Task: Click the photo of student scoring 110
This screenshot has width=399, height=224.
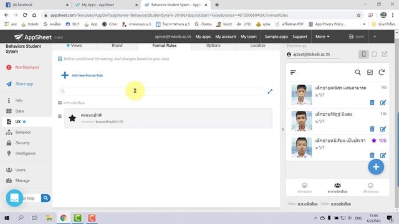Action: [x=302, y=121]
